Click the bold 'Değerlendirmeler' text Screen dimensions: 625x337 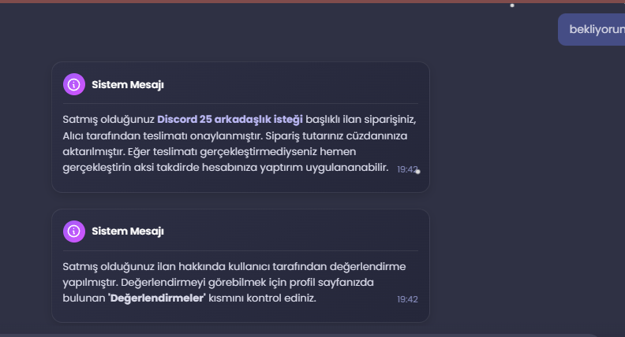click(157, 298)
